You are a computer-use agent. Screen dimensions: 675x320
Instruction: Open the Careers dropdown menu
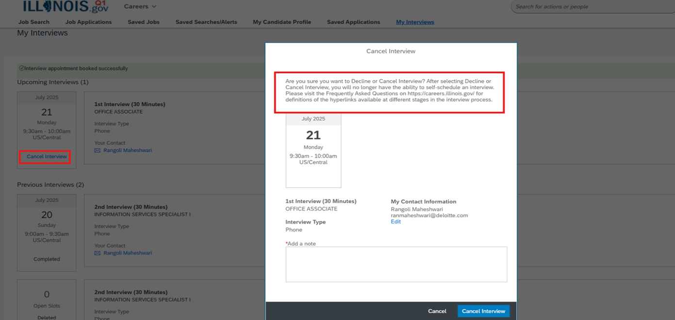[140, 6]
